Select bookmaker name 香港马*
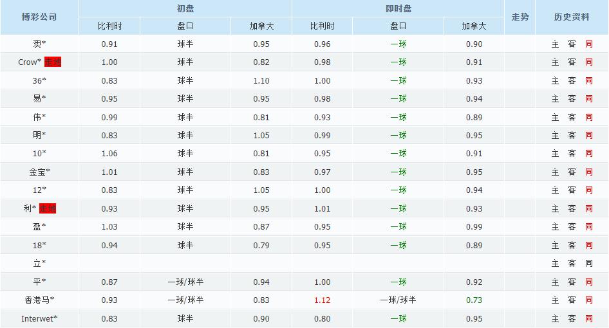 click(x=39, y=300)
